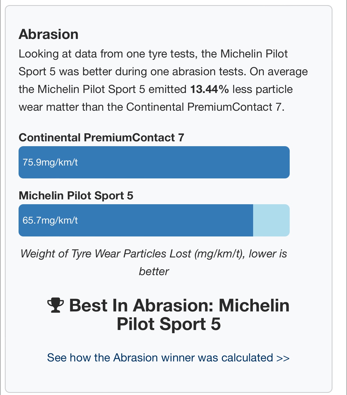Click the word 'Abrasion' inside the link text
Screen dimensions: 347x395
click(x=135, y=358)
